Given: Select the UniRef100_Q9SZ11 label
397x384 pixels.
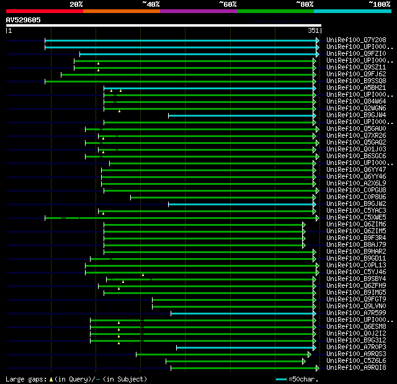Looking at the screenshot, I should [x=356, y=68].
